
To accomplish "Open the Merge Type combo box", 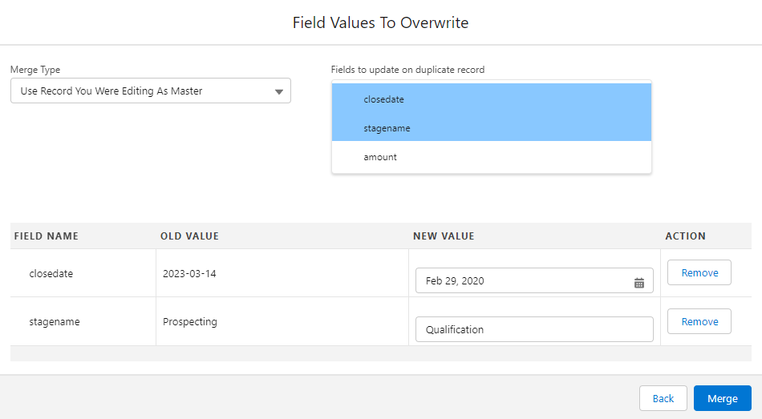I will click(150, 91).
